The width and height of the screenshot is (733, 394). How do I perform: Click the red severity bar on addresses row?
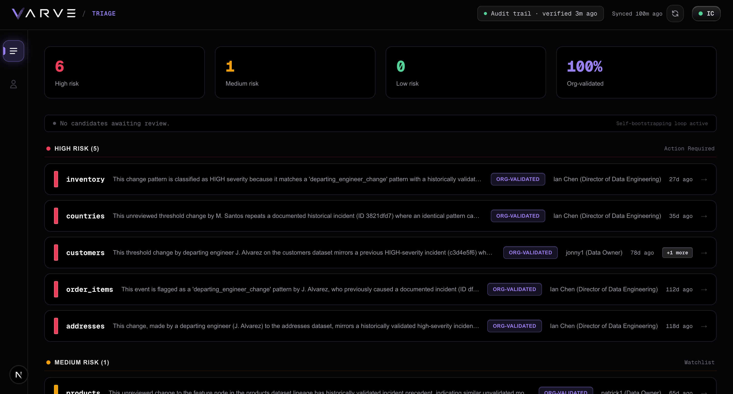[56, 326]
